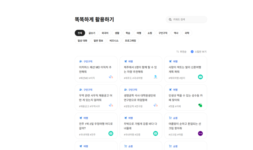Select the 학습 category tab
Image resolution: width=253 pixels, height=150 pixels.
point(128,33)
